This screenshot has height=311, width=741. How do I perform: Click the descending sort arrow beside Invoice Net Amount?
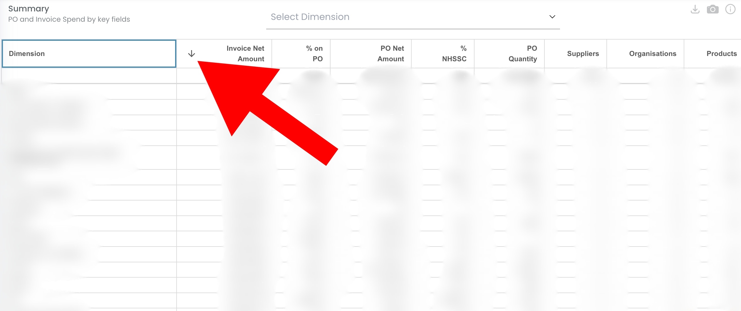coord(192,54)
